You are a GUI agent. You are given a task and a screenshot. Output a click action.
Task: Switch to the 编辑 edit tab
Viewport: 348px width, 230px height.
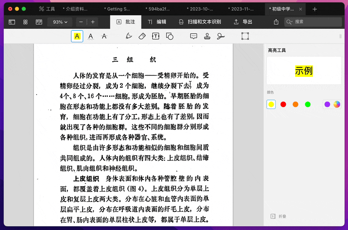[x=157, y=22]
